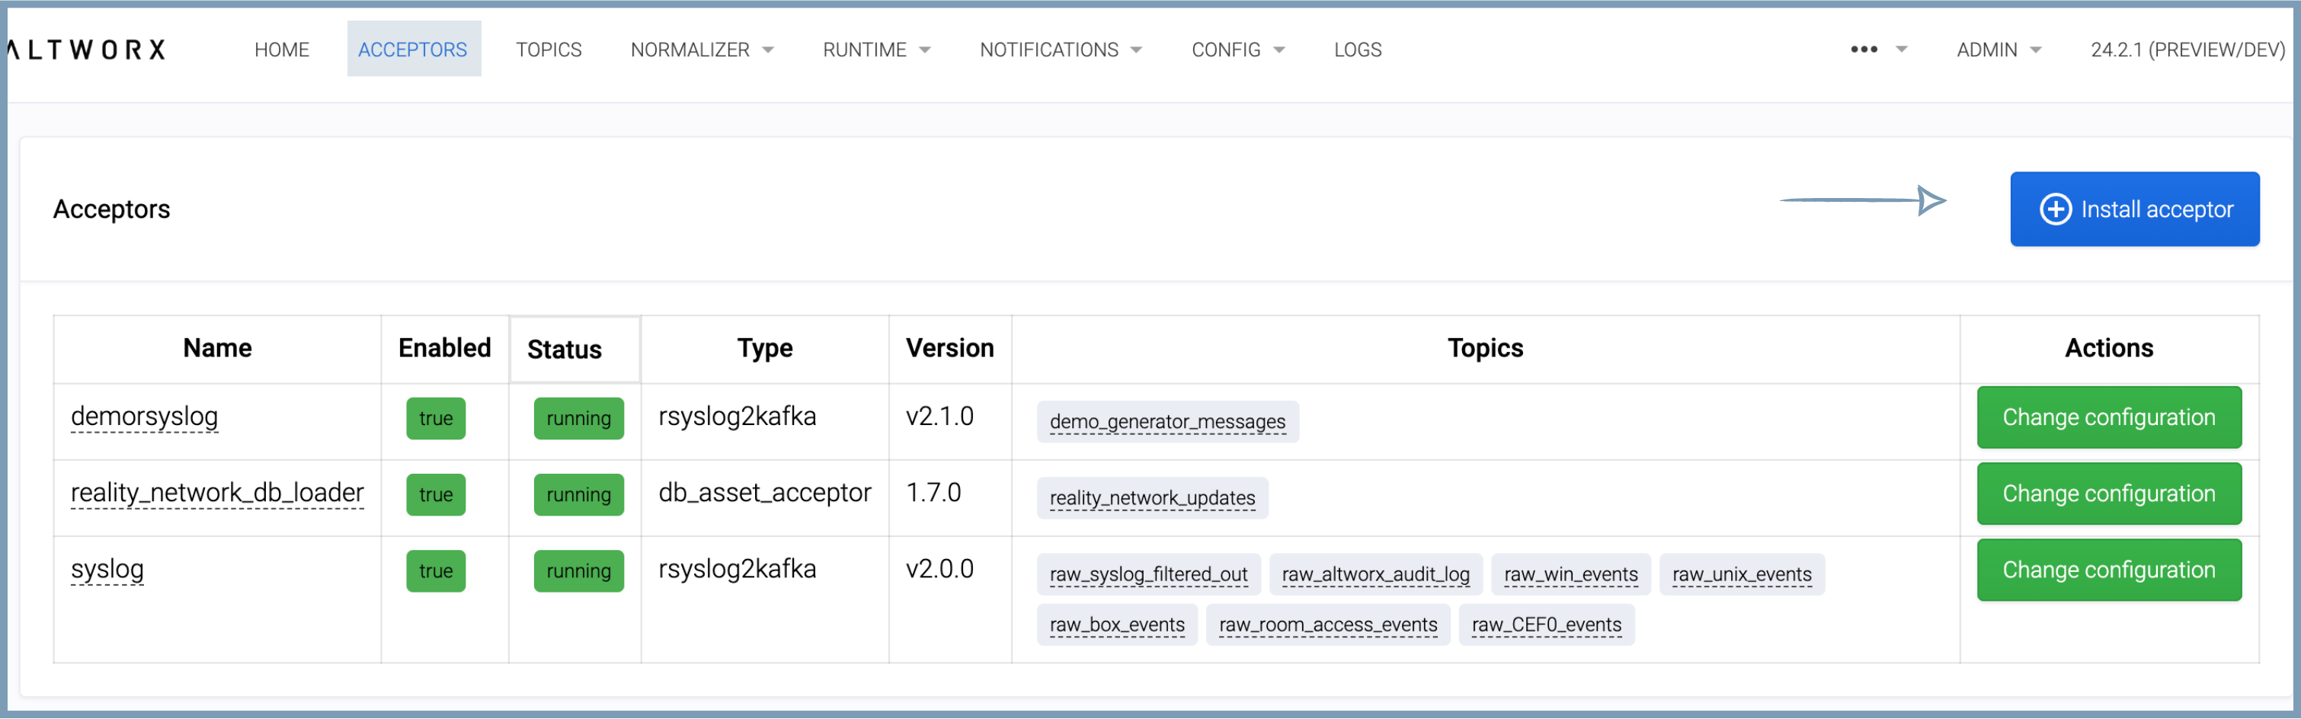Screen dimensions: 2301x719
Task: Expand the Normalizer dropdown menu
Action: click(x=701, y=50)
